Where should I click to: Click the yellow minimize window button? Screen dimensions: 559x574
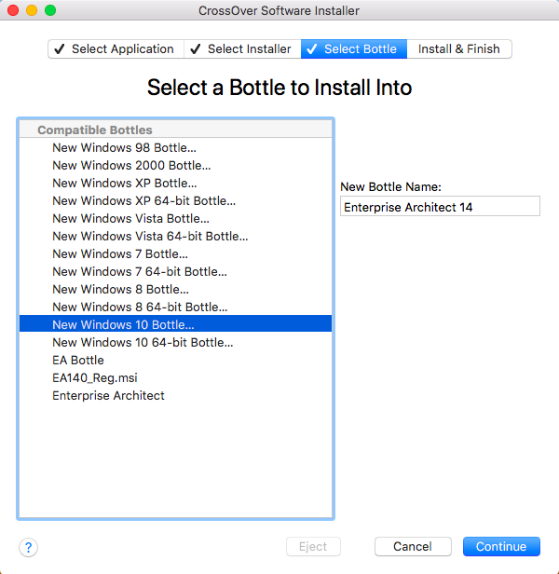click(x=32, y=10)
